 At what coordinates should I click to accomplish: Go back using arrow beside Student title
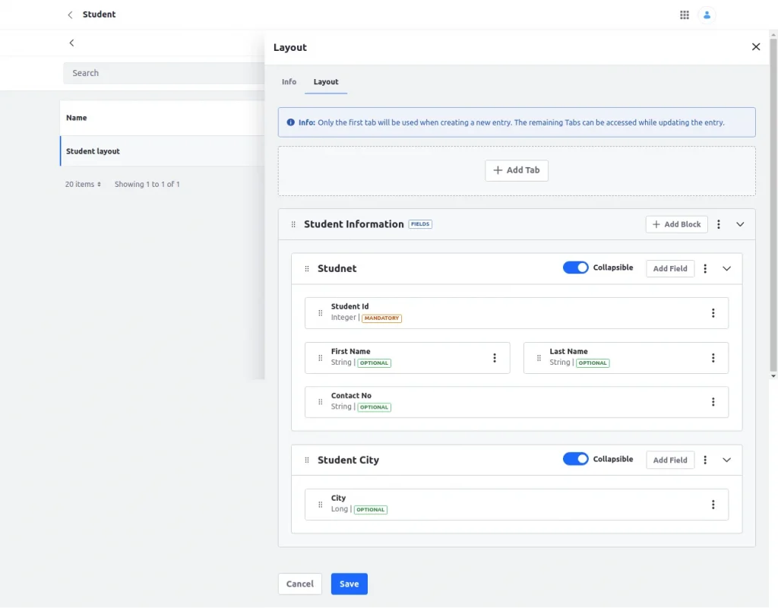tap(70, 15)
